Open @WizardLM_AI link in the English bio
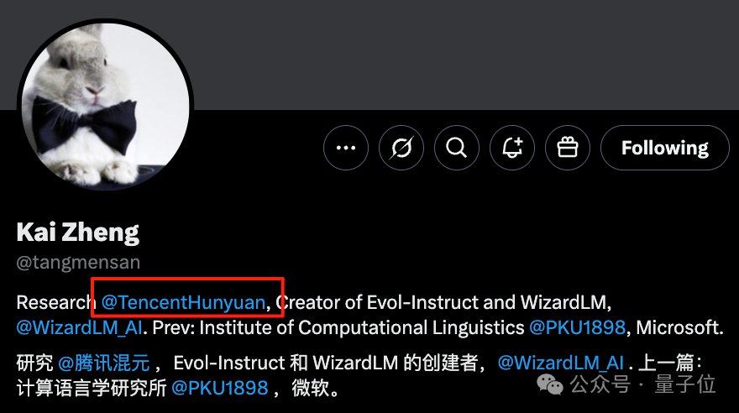The width and height of the screenshot is (739, 413). [x=79, y=327]
